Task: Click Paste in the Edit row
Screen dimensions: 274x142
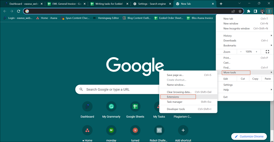Action: coord(268,79)
